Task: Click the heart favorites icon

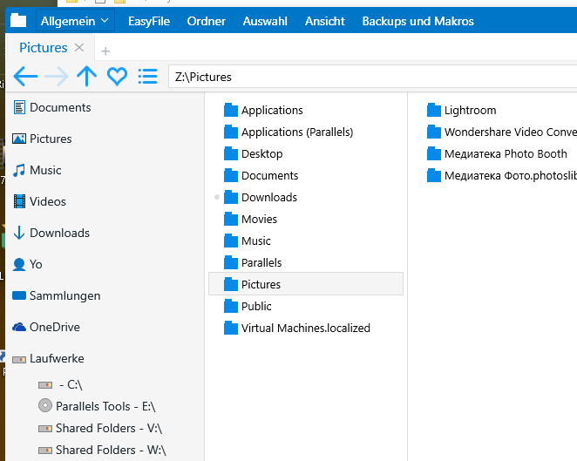Action: pos(117,77)
